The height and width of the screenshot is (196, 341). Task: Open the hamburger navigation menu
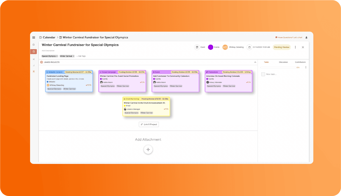34,37
